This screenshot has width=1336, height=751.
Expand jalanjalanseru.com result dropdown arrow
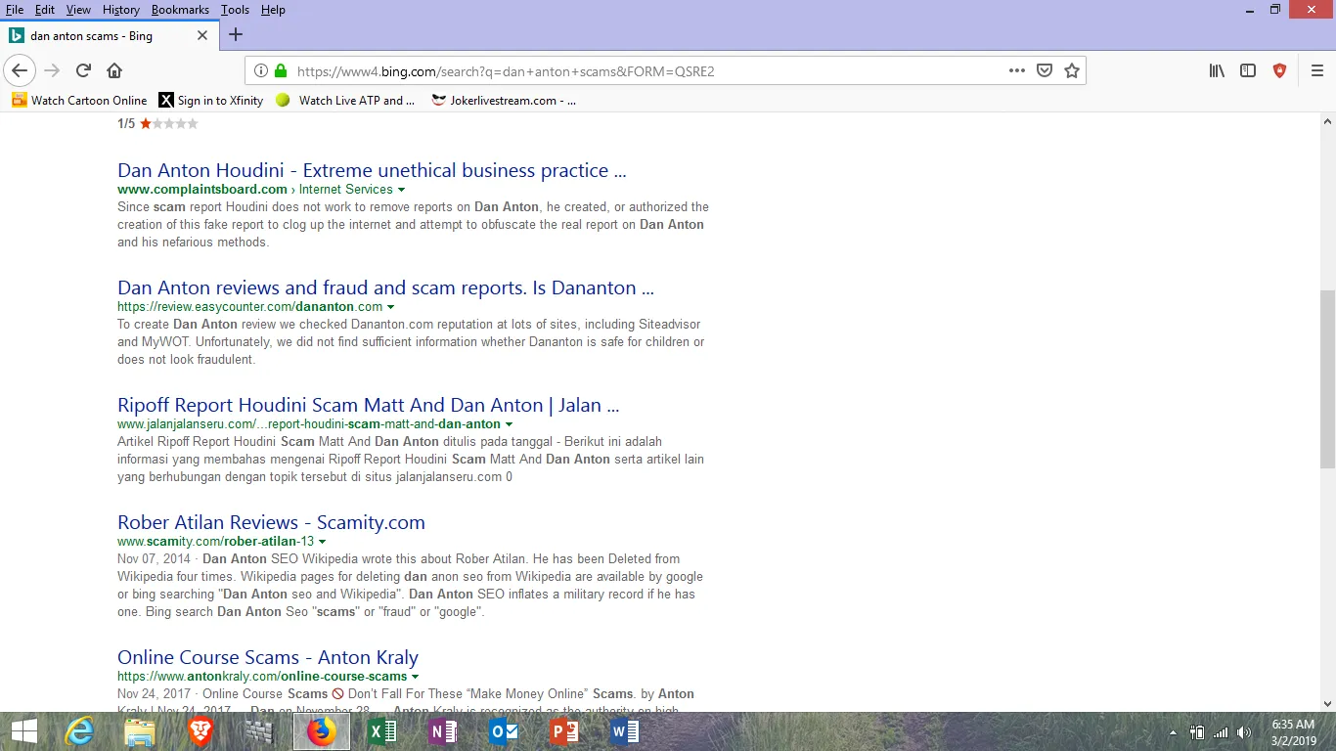[x=509, y=424]
